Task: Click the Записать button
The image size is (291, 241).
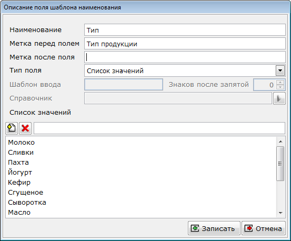Action: coord(214,228)
